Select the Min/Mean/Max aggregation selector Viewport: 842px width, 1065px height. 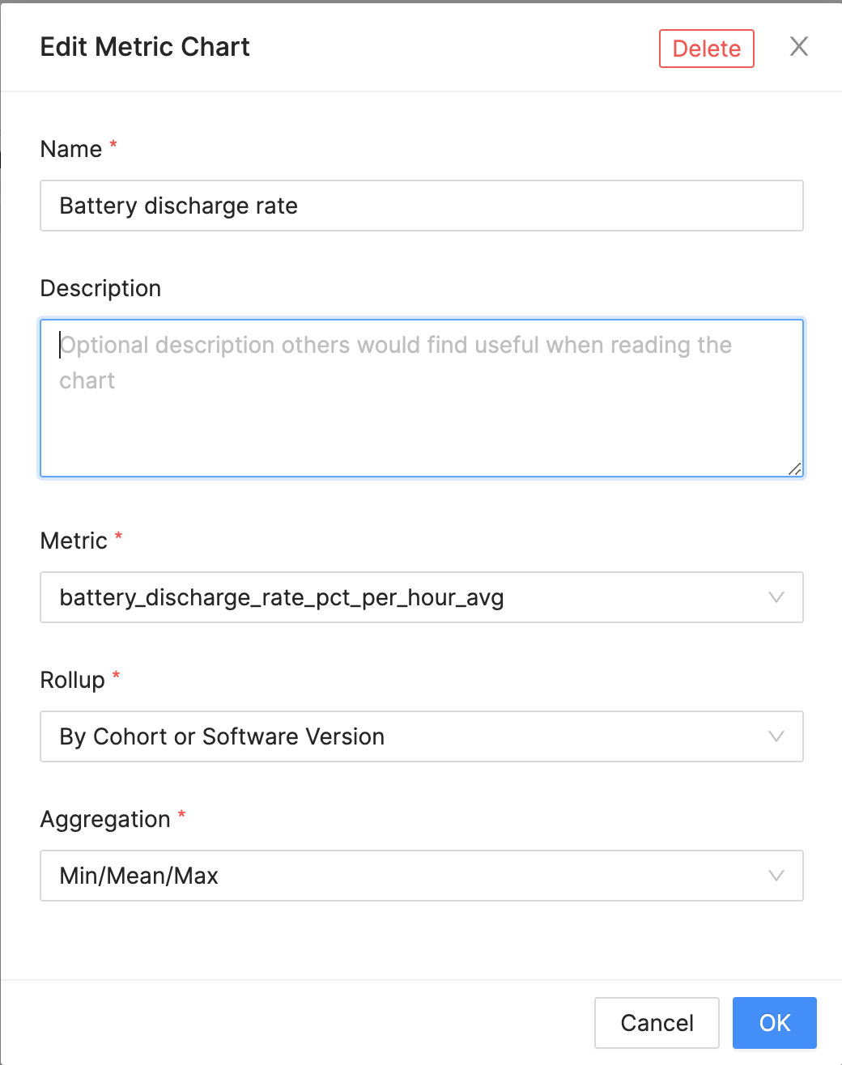coord(421,876)
